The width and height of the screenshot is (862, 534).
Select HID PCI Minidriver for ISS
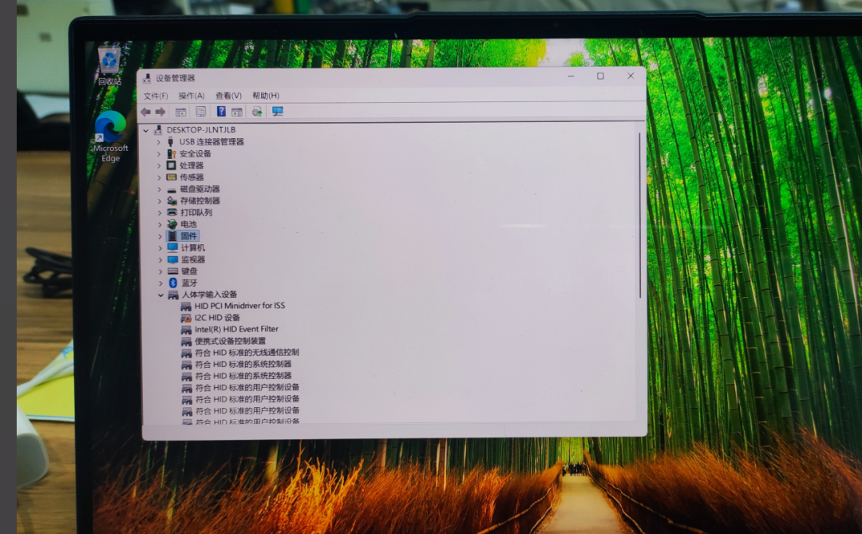(x=239, y=306)
